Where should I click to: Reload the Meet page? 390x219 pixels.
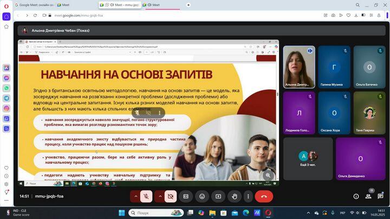pyautogui.click(x=35, y=15)
